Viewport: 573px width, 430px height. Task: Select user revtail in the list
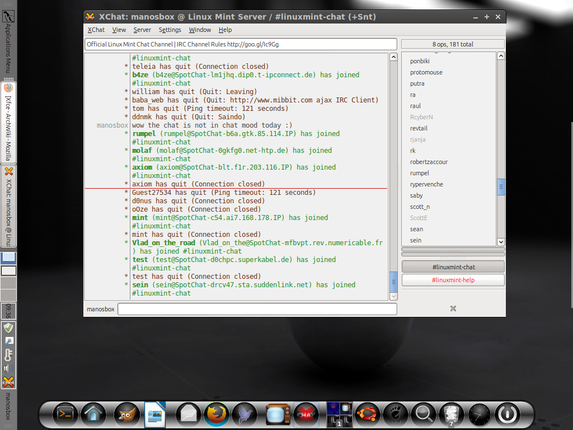point(449,128)
